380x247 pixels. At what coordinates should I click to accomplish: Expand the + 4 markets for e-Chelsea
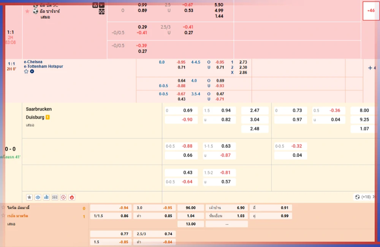[x=372, y=68]
